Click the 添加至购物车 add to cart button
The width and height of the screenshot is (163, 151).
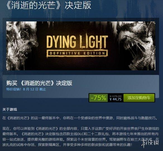pos(139,98)
